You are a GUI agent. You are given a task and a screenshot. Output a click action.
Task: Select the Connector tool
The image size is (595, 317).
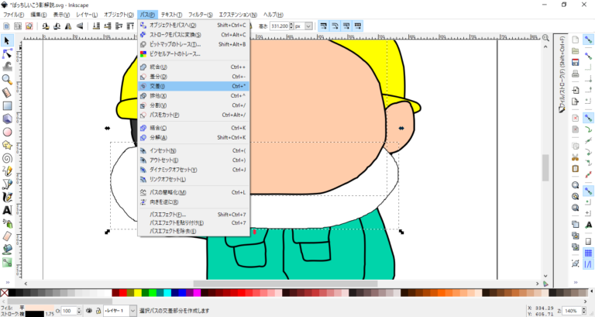(7, 262)
